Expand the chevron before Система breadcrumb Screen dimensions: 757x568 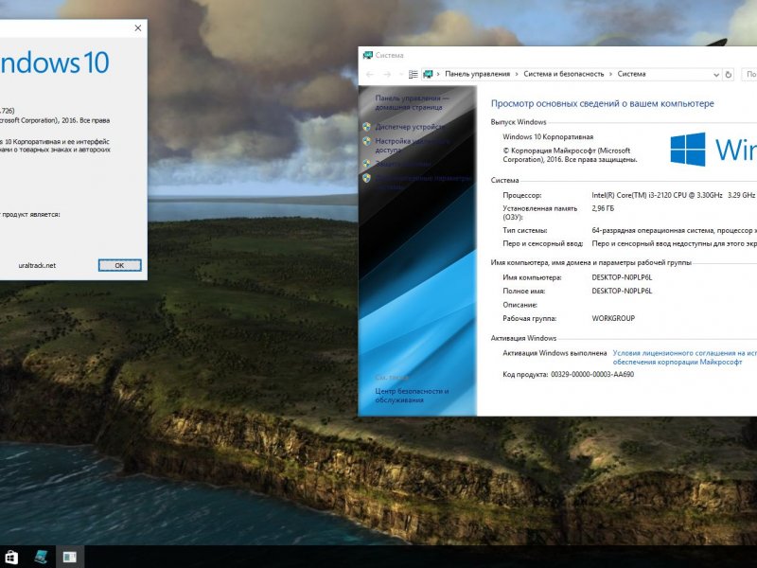click(610, 75)
